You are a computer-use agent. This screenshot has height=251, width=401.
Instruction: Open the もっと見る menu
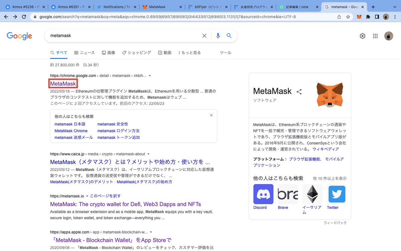(x=189, y=53)
